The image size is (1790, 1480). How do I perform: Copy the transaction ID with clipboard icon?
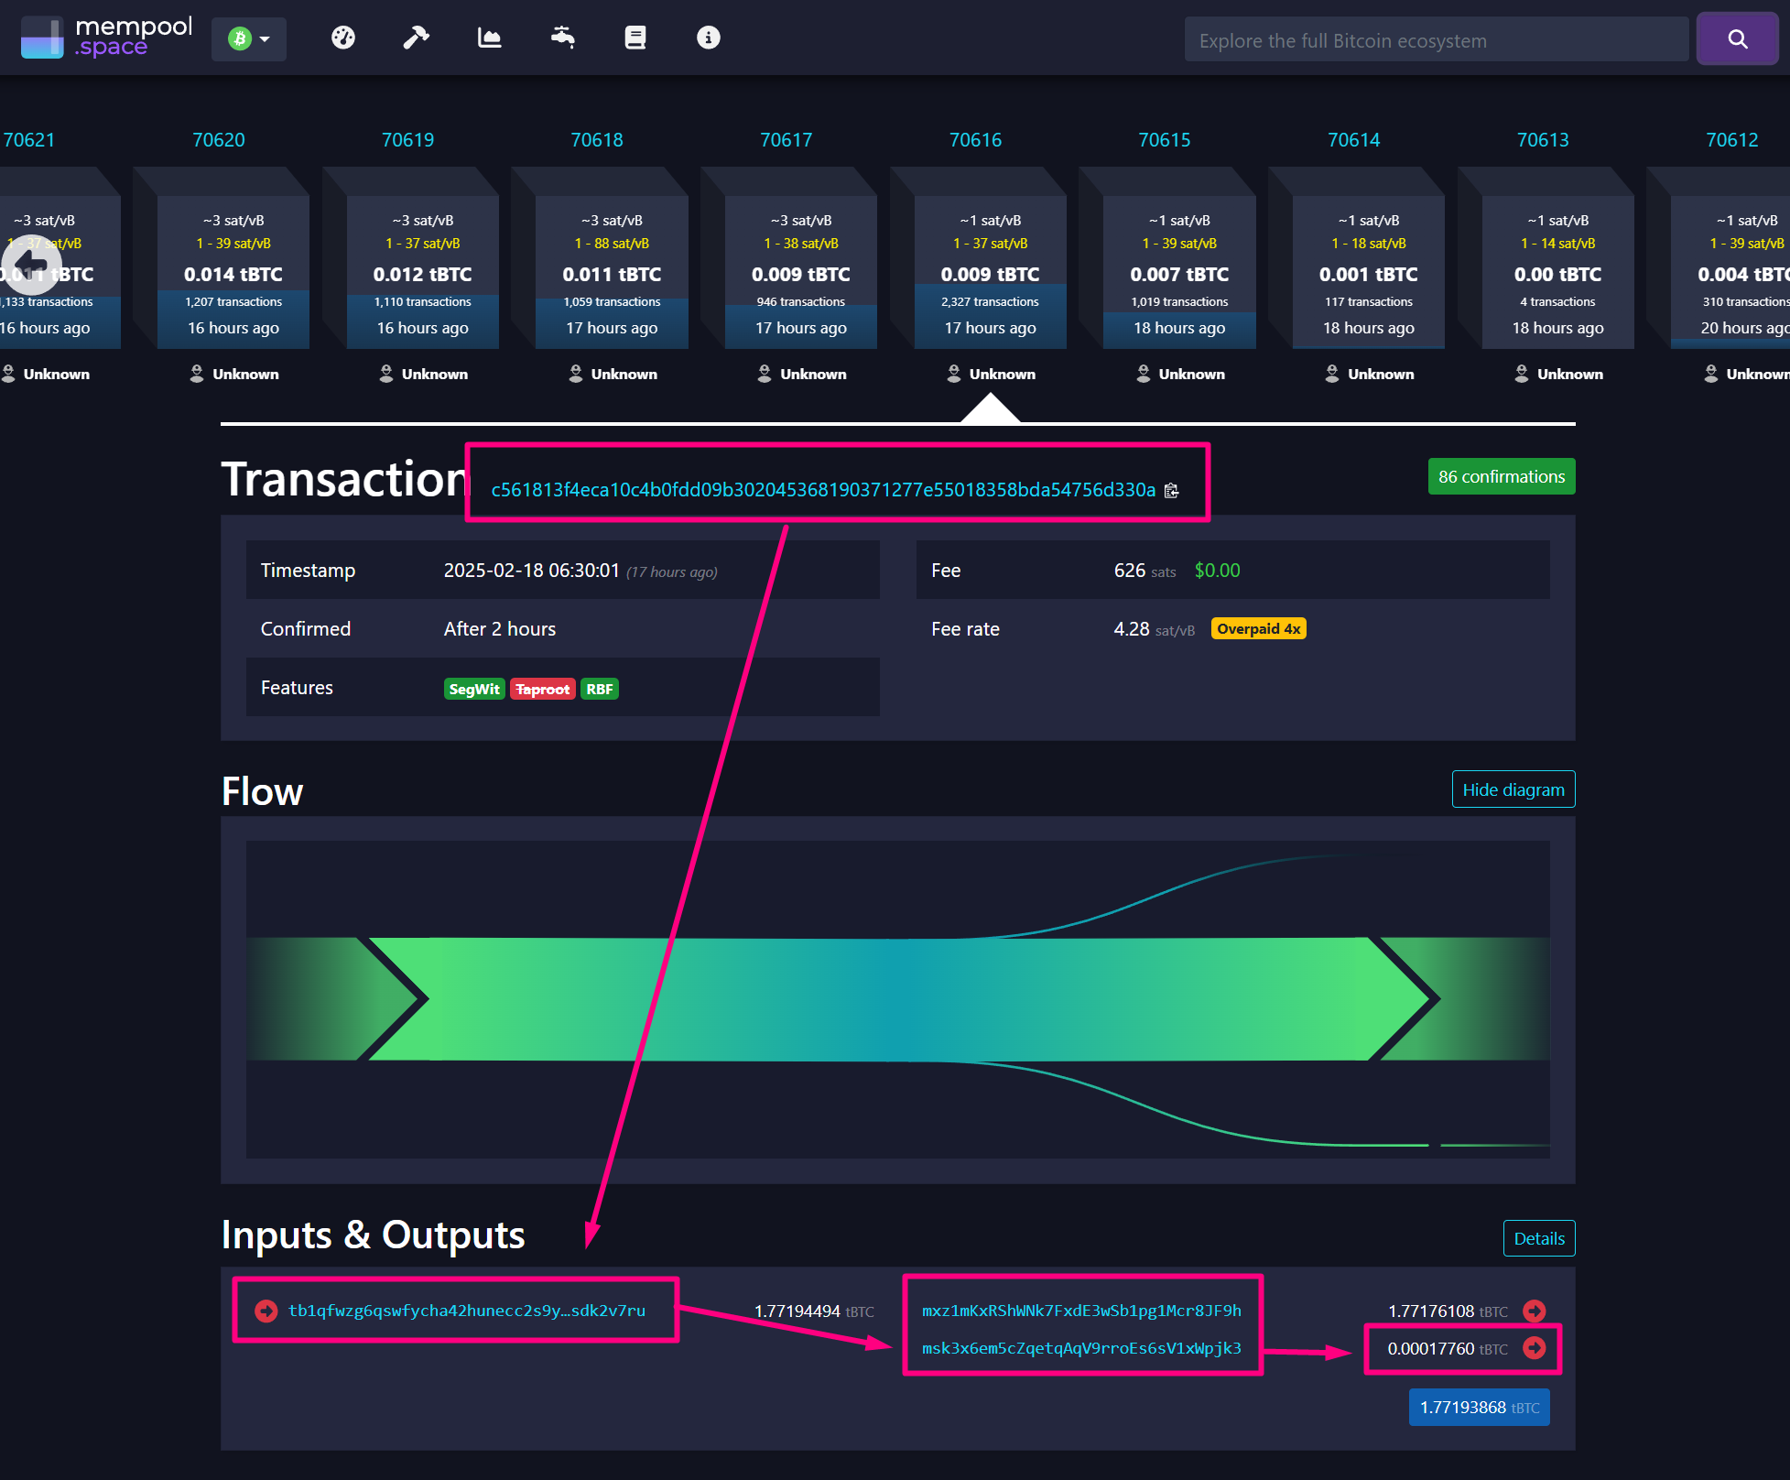(x=1171, y=491)
